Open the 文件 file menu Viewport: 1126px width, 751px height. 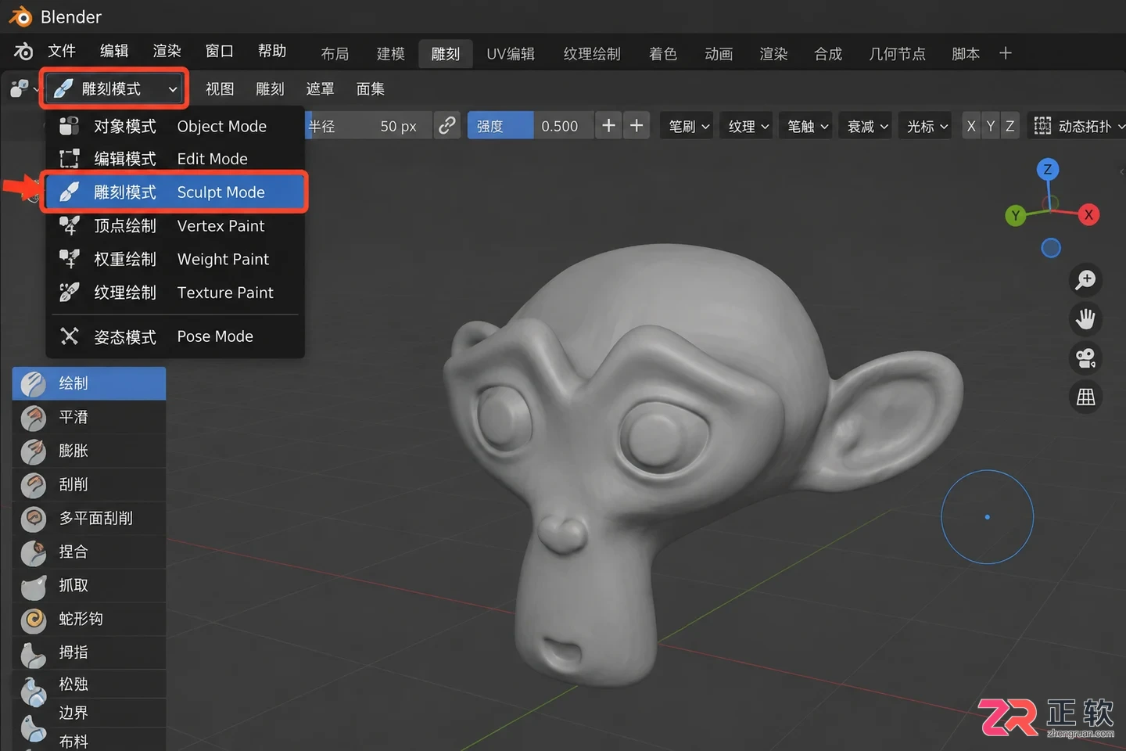[62, 51]
